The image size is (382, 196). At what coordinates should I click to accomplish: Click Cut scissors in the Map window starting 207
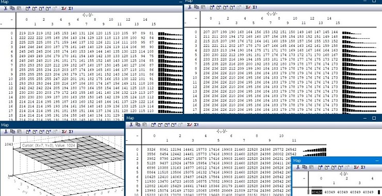pos(189,7)
